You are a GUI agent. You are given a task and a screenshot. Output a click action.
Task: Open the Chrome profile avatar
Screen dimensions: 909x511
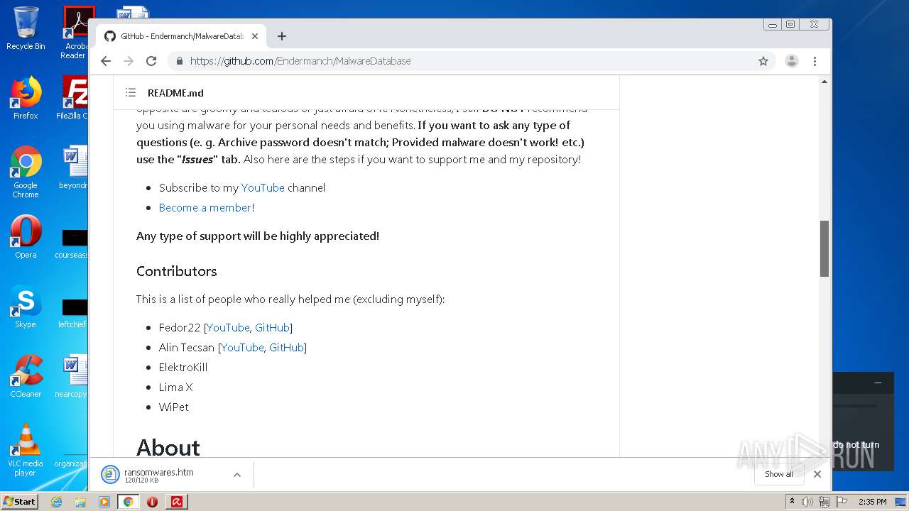[792, 61]
